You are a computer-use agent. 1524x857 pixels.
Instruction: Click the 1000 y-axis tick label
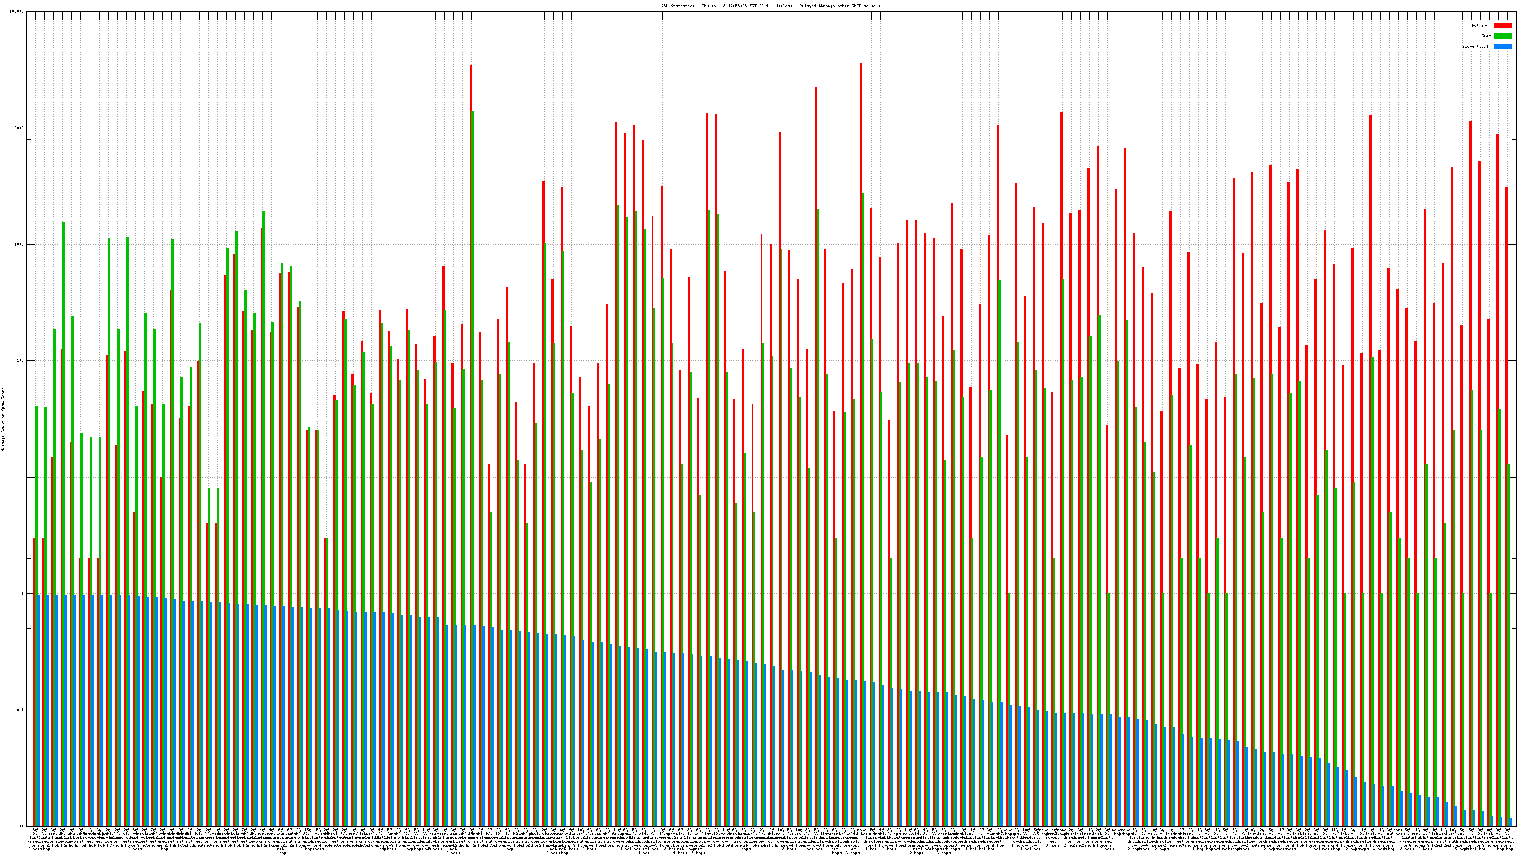pos(20,244)
